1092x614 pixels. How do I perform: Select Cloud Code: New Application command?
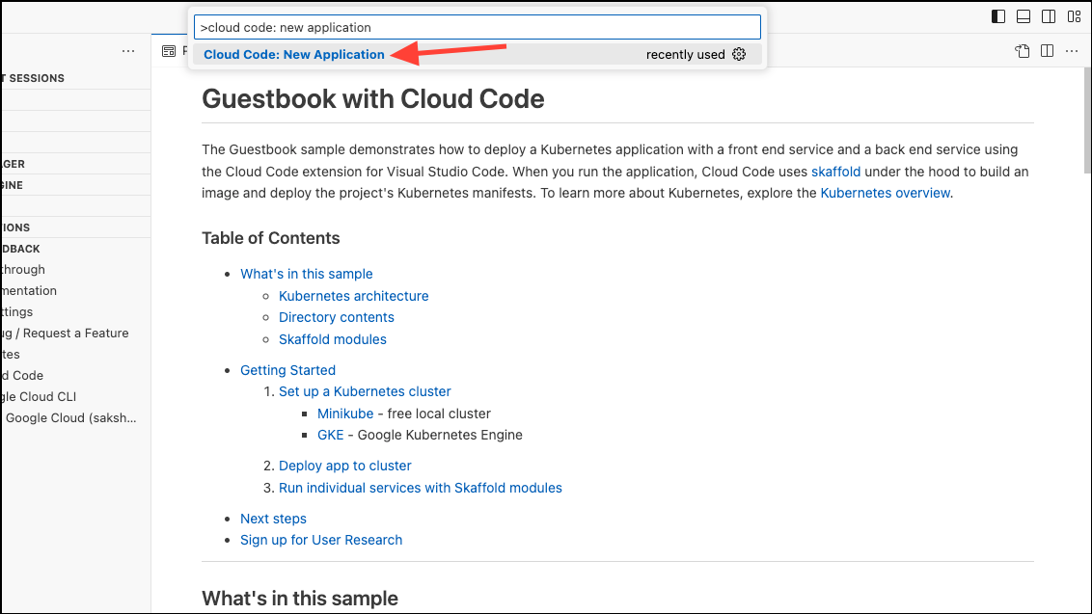(x=294, y=55)
